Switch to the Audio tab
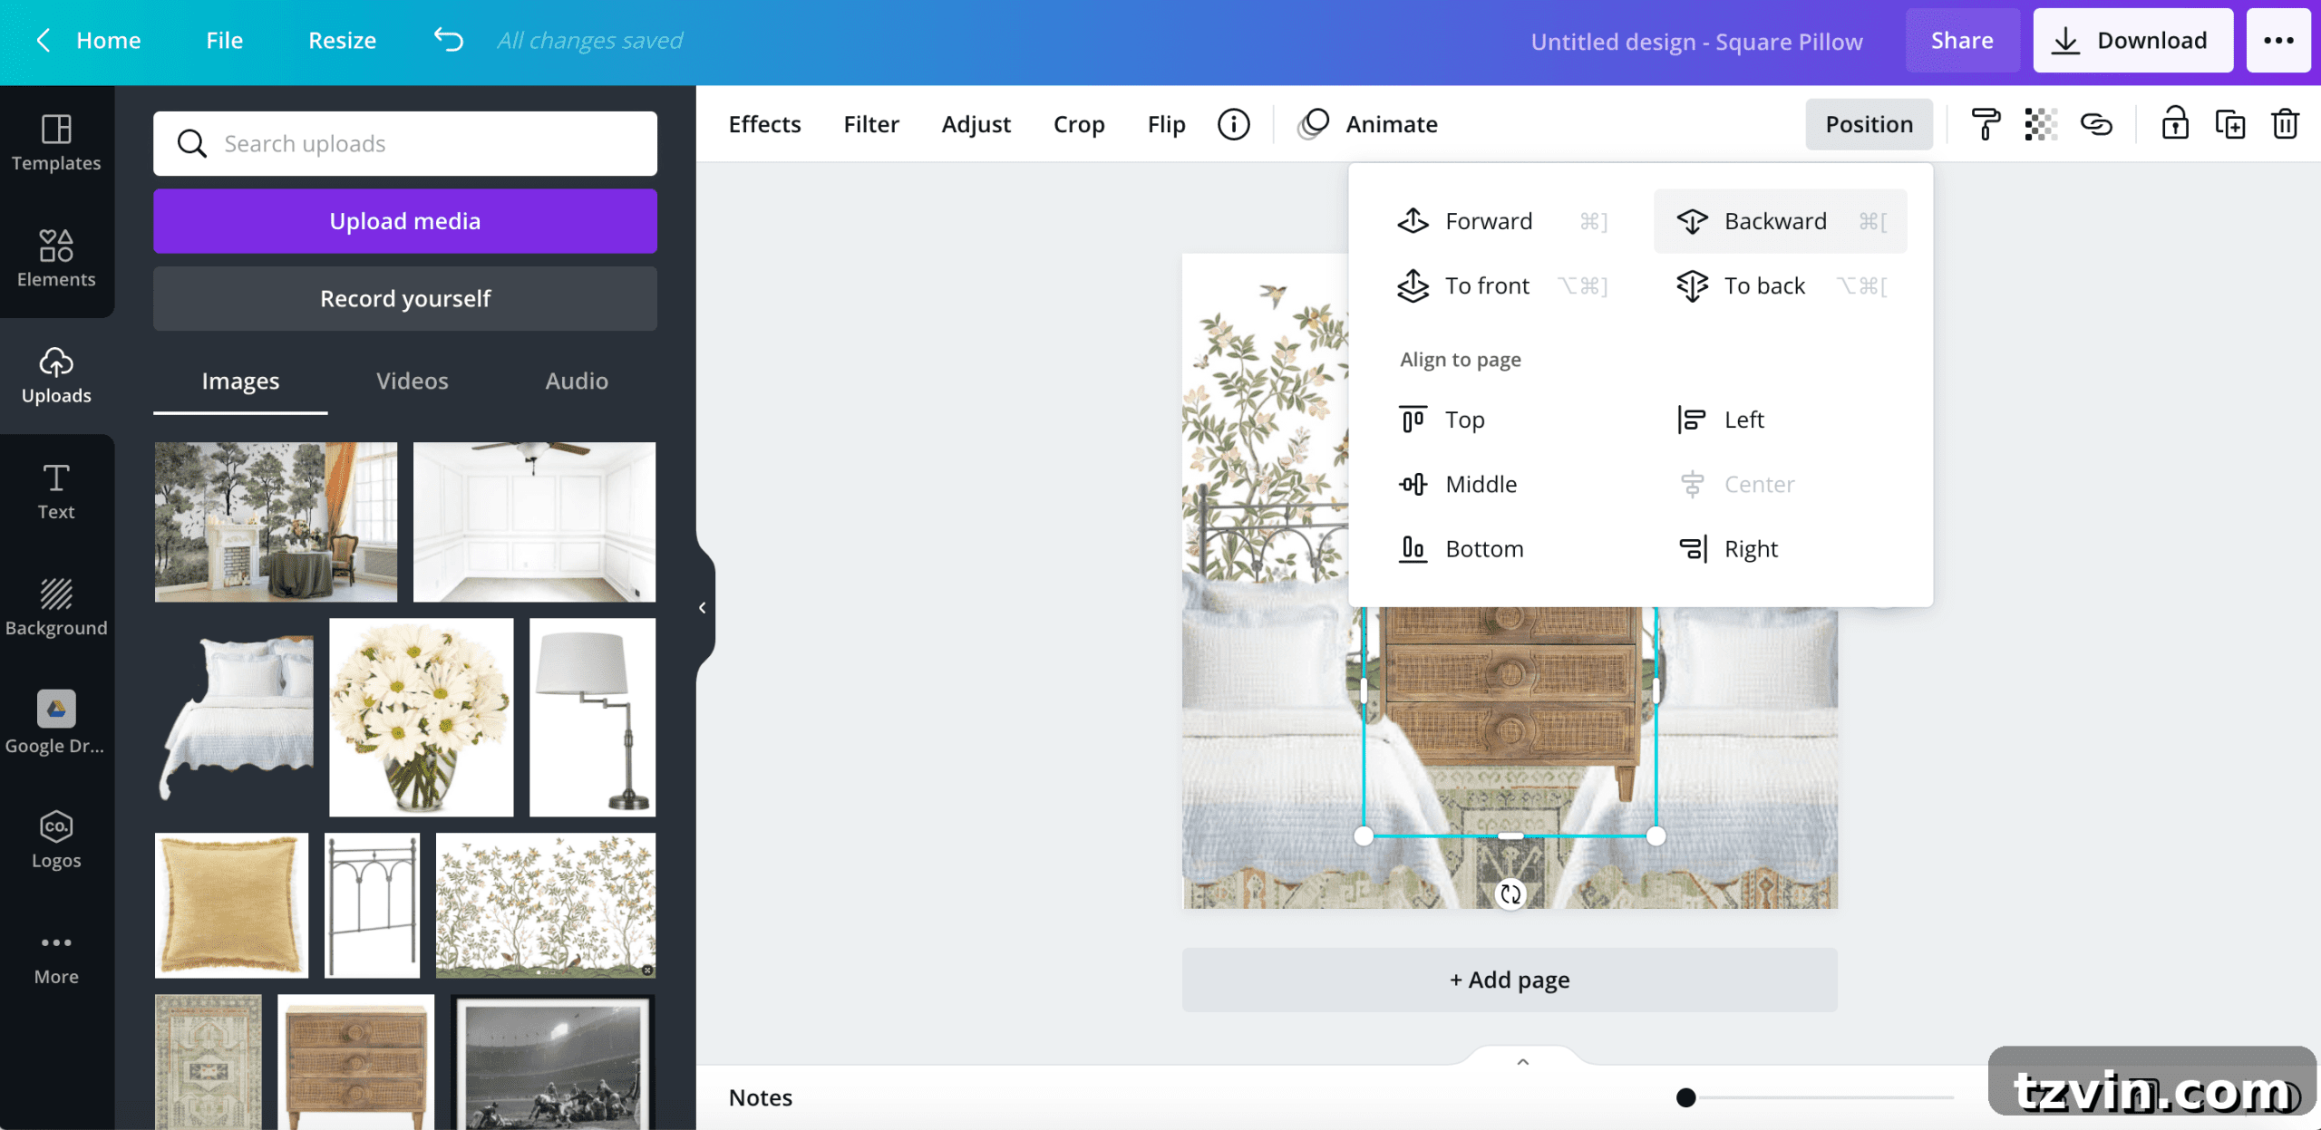Screen dimensions: 2321x1130 pyautogui.click(x=577, y=381)
